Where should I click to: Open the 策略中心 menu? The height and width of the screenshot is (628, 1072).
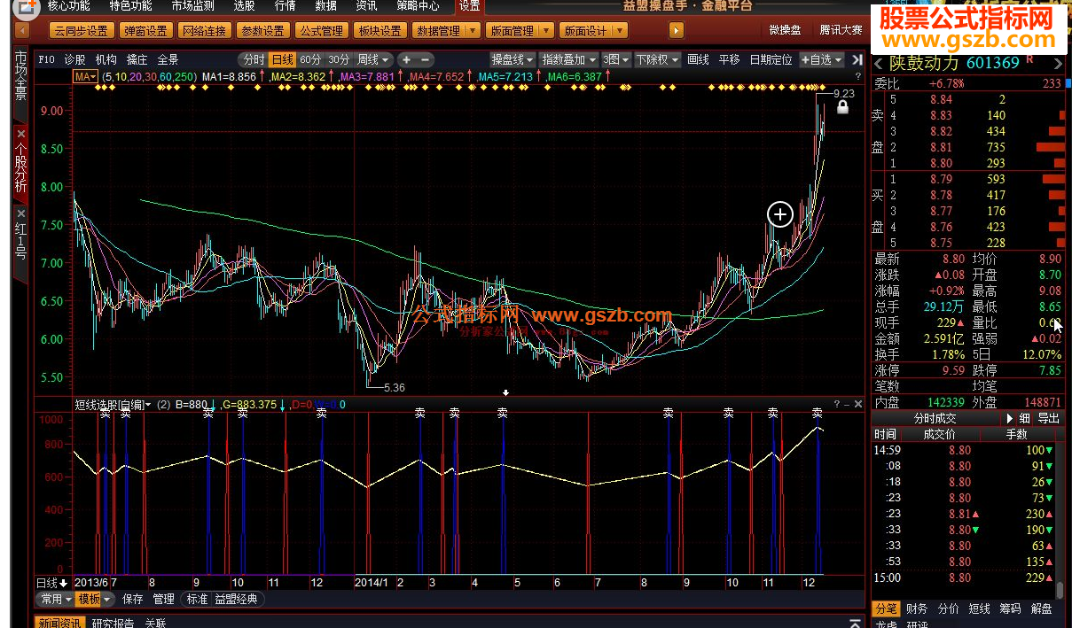pyautogui.click(x=418, y=6)
